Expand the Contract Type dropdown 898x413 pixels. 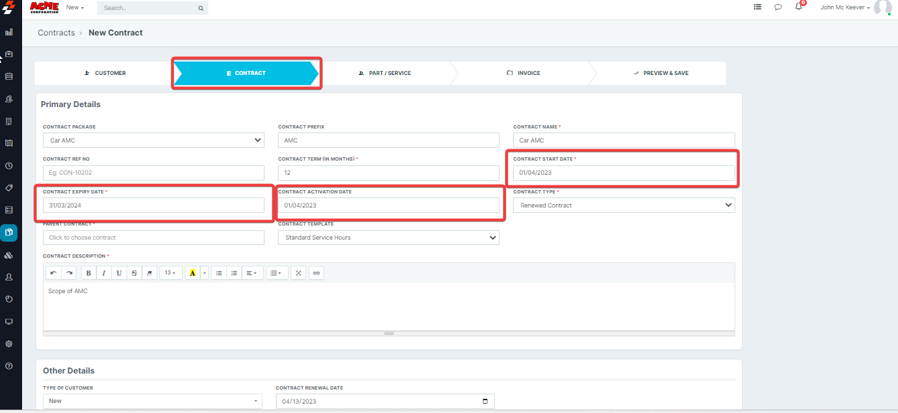(x=623, y=205)
